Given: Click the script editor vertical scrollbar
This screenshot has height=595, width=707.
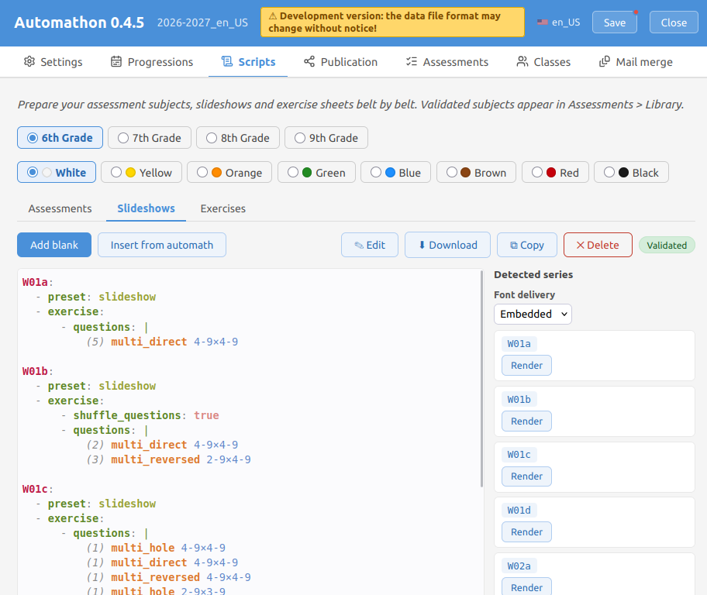Looking at the screenshot, I should [481, 379].
